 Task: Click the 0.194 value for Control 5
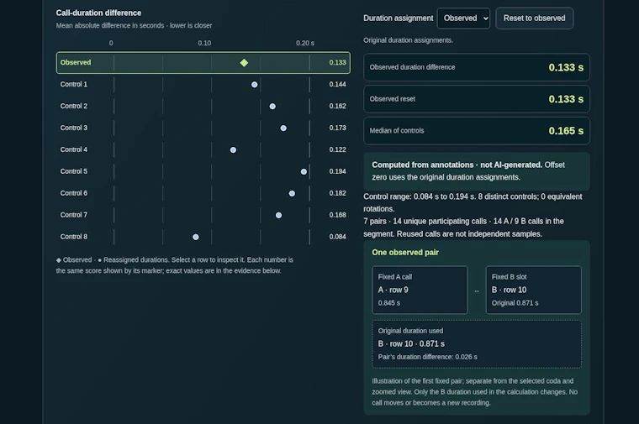337,171
